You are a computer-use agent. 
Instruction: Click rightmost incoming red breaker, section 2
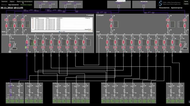[x=185, y=26]
